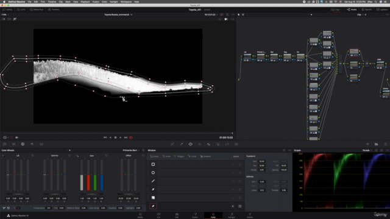Open the node graph Clip mode dropdown
This screenshot has width=390, height=219.
pyautogui.click(x=360, y=15)
